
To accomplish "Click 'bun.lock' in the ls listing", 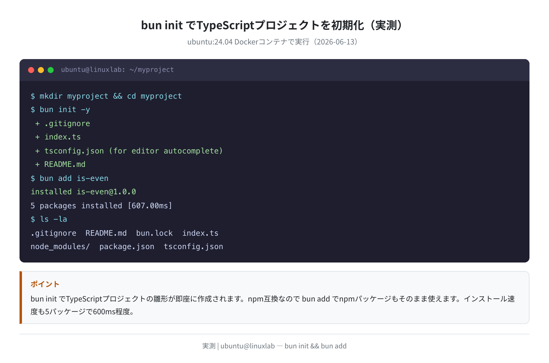I will tap(154, 233).
